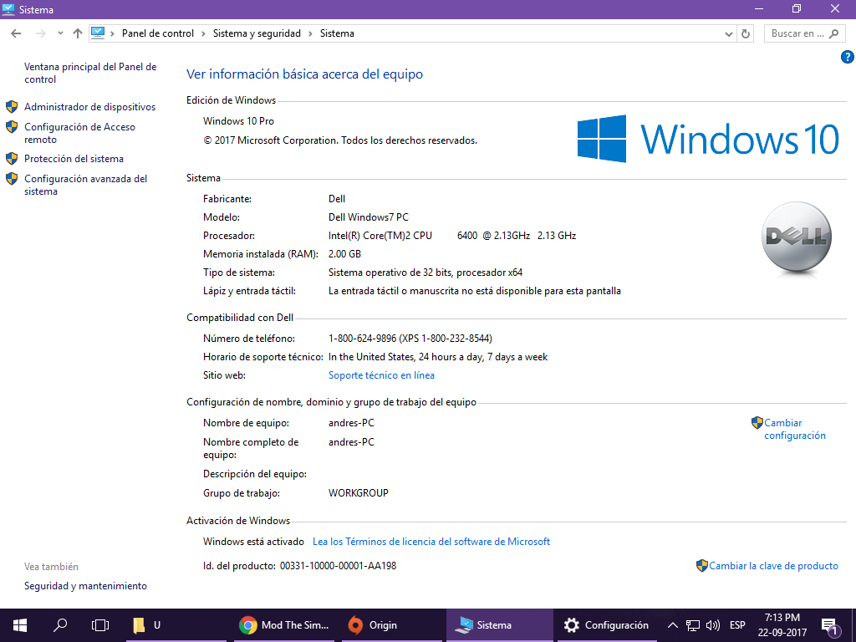Viewport: 856px width, 642px height.
Task: Open Task View on the taskbar
Action: pos(100,624)
